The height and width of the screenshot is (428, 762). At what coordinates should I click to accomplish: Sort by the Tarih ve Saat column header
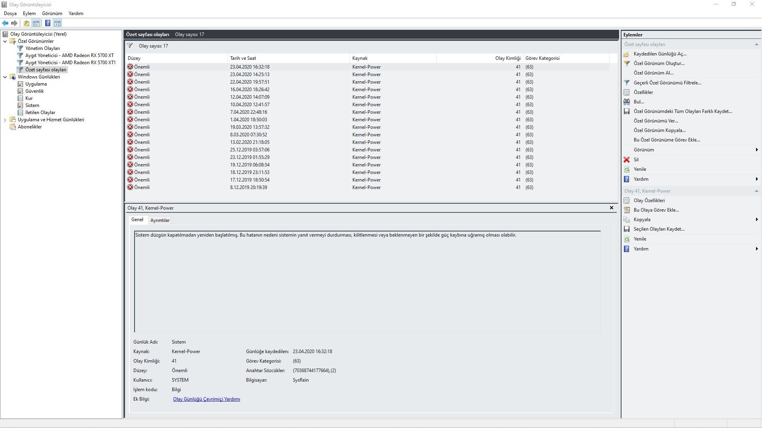click(243, 58)
